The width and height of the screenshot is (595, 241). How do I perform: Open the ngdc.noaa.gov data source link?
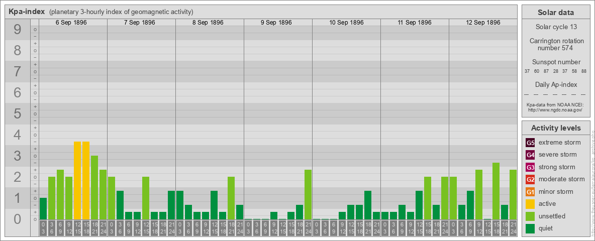point(556,109)
